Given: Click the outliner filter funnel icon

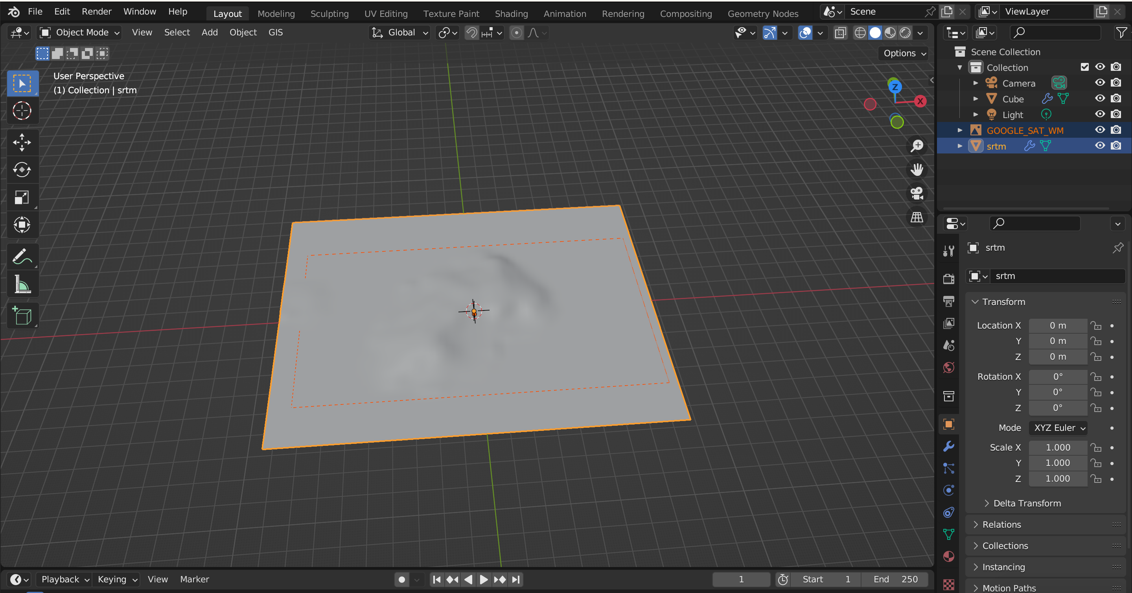Looking at the screenshot, I should 1121,33.
